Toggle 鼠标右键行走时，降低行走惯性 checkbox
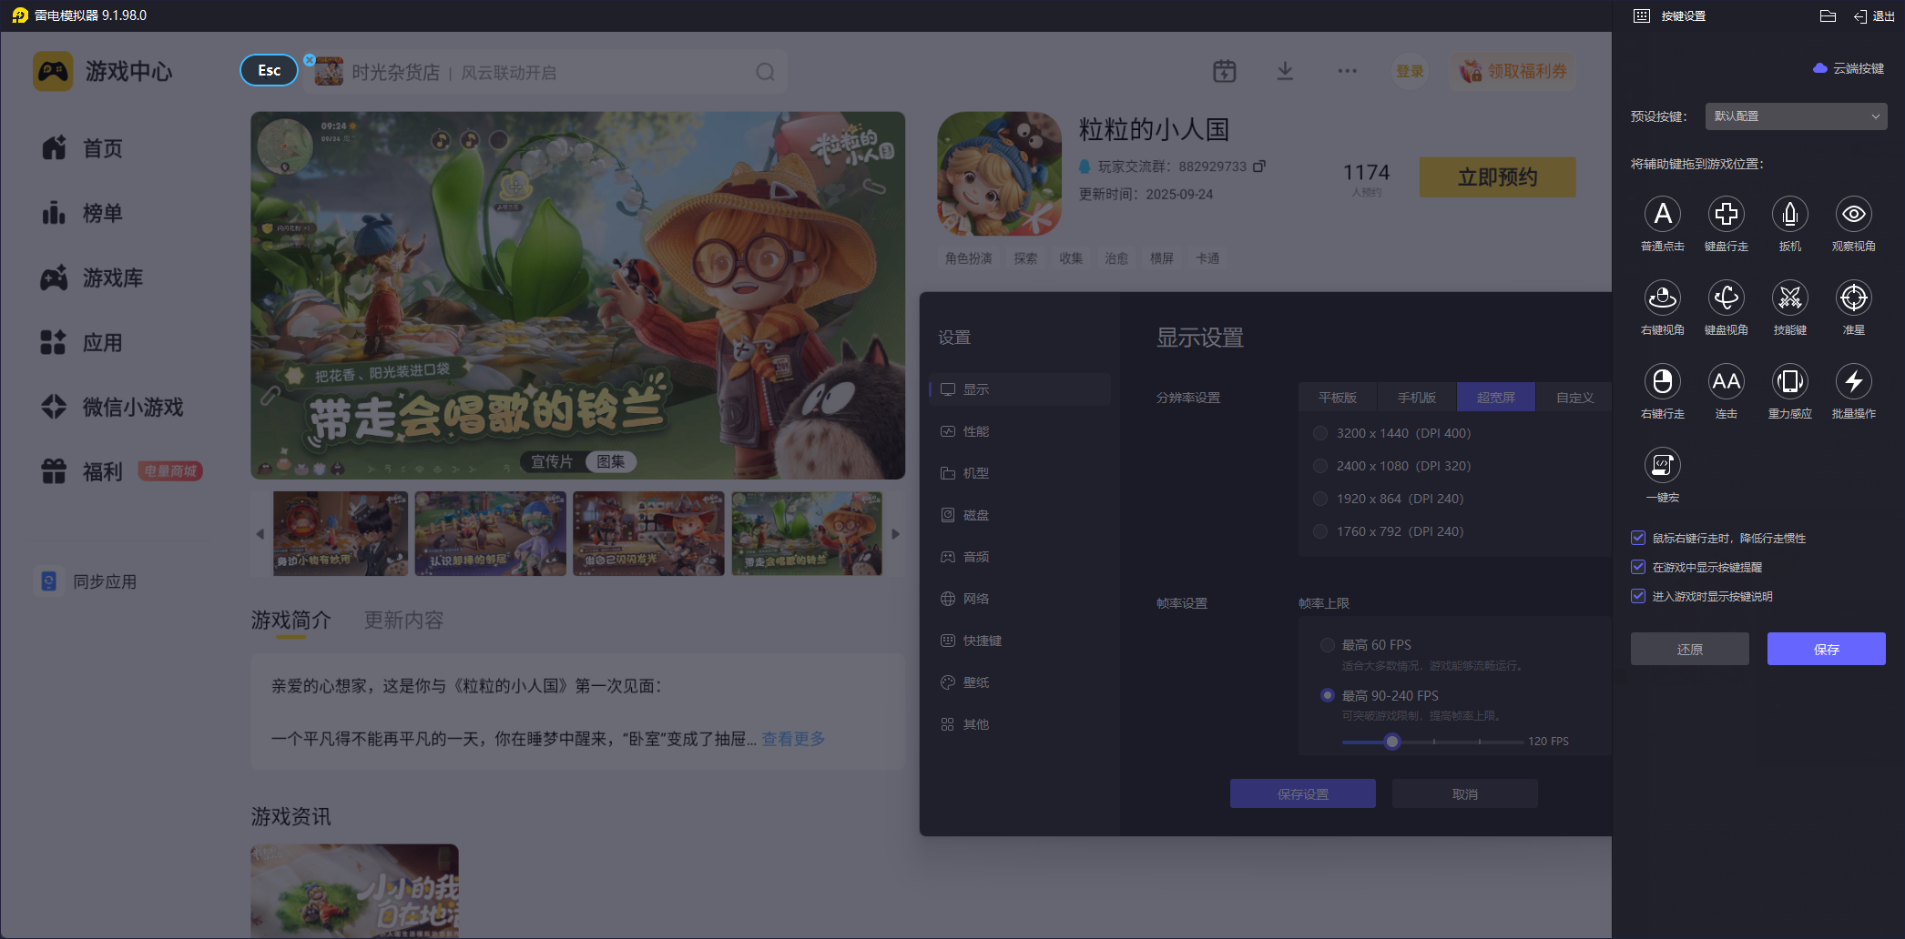 [1638, 538]
